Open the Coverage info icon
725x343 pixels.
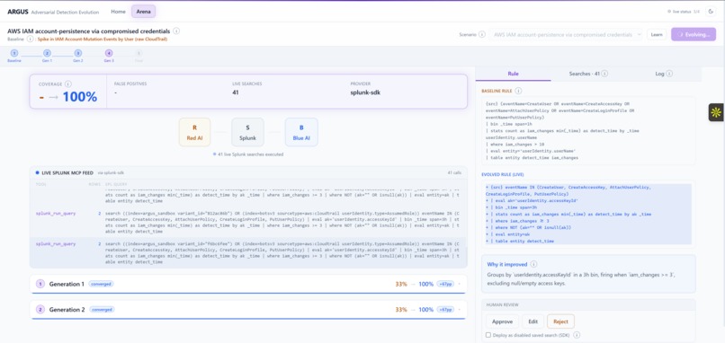[x=68, y=84]
